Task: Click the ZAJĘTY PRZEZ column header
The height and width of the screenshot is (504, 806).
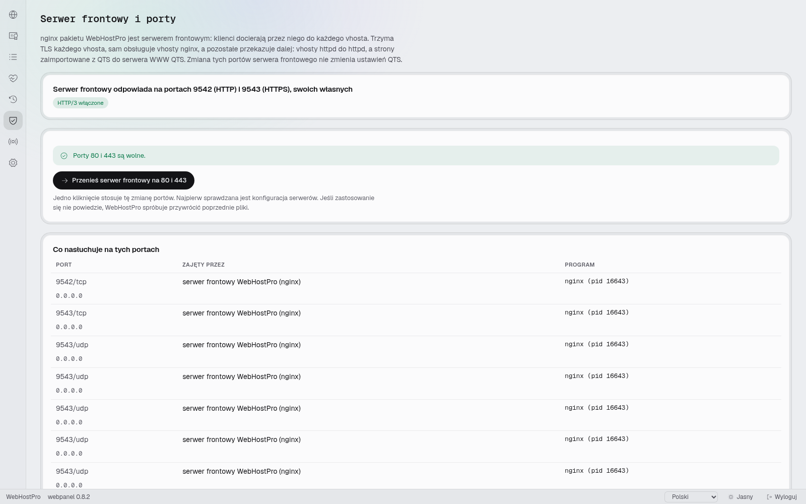Action: (x=204, y=265)
